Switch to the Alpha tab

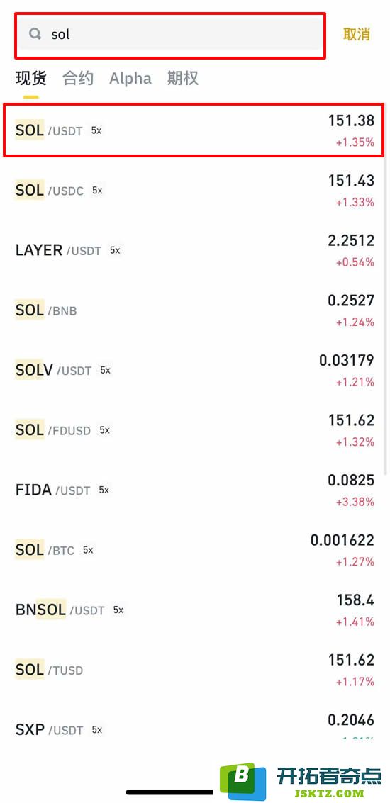pyautogui.click(x=130, y=79)
